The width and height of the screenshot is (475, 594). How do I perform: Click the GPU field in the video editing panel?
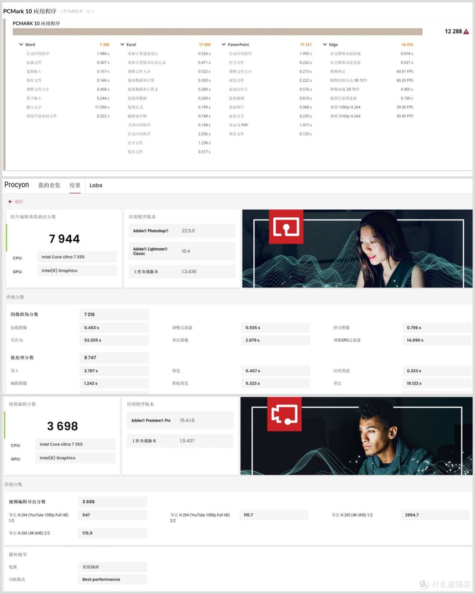75,458
